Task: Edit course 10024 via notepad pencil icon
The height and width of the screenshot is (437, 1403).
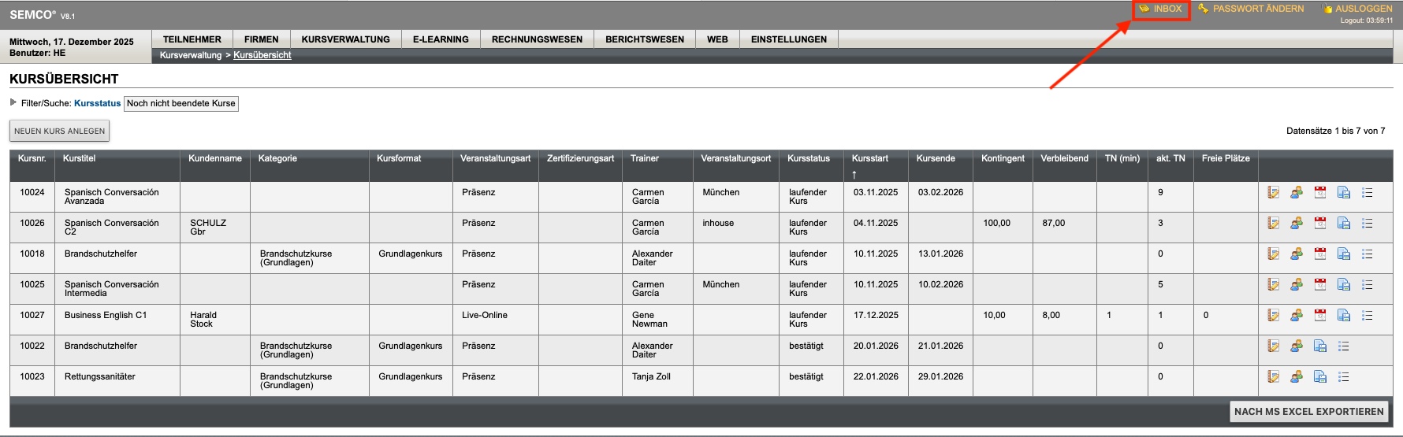Action: pyautogui.click(x=1273, y=193)
